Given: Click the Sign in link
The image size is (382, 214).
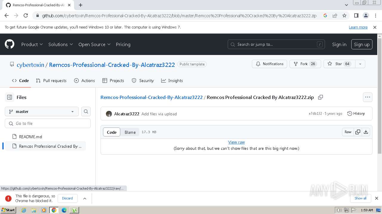Looking at the screenshot, I should click(x=339, y=44).
